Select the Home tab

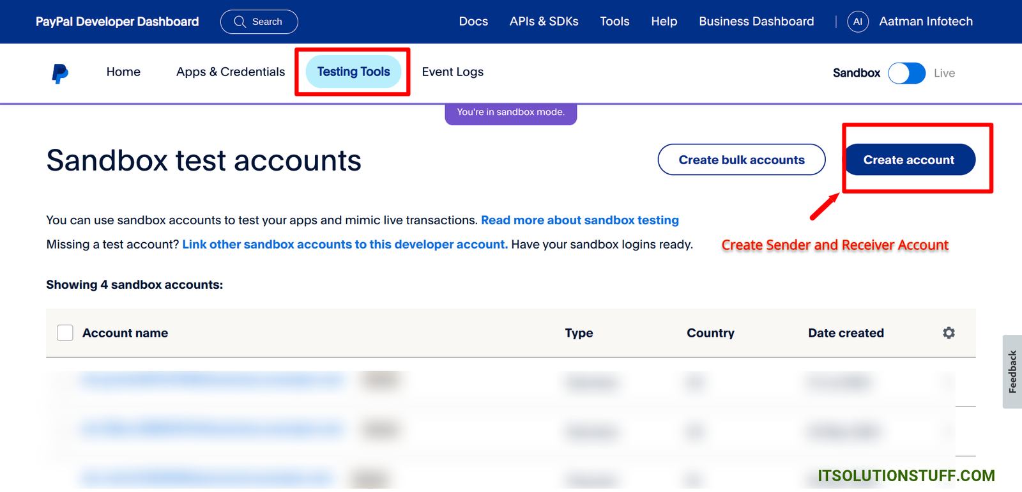click(123, 72)
